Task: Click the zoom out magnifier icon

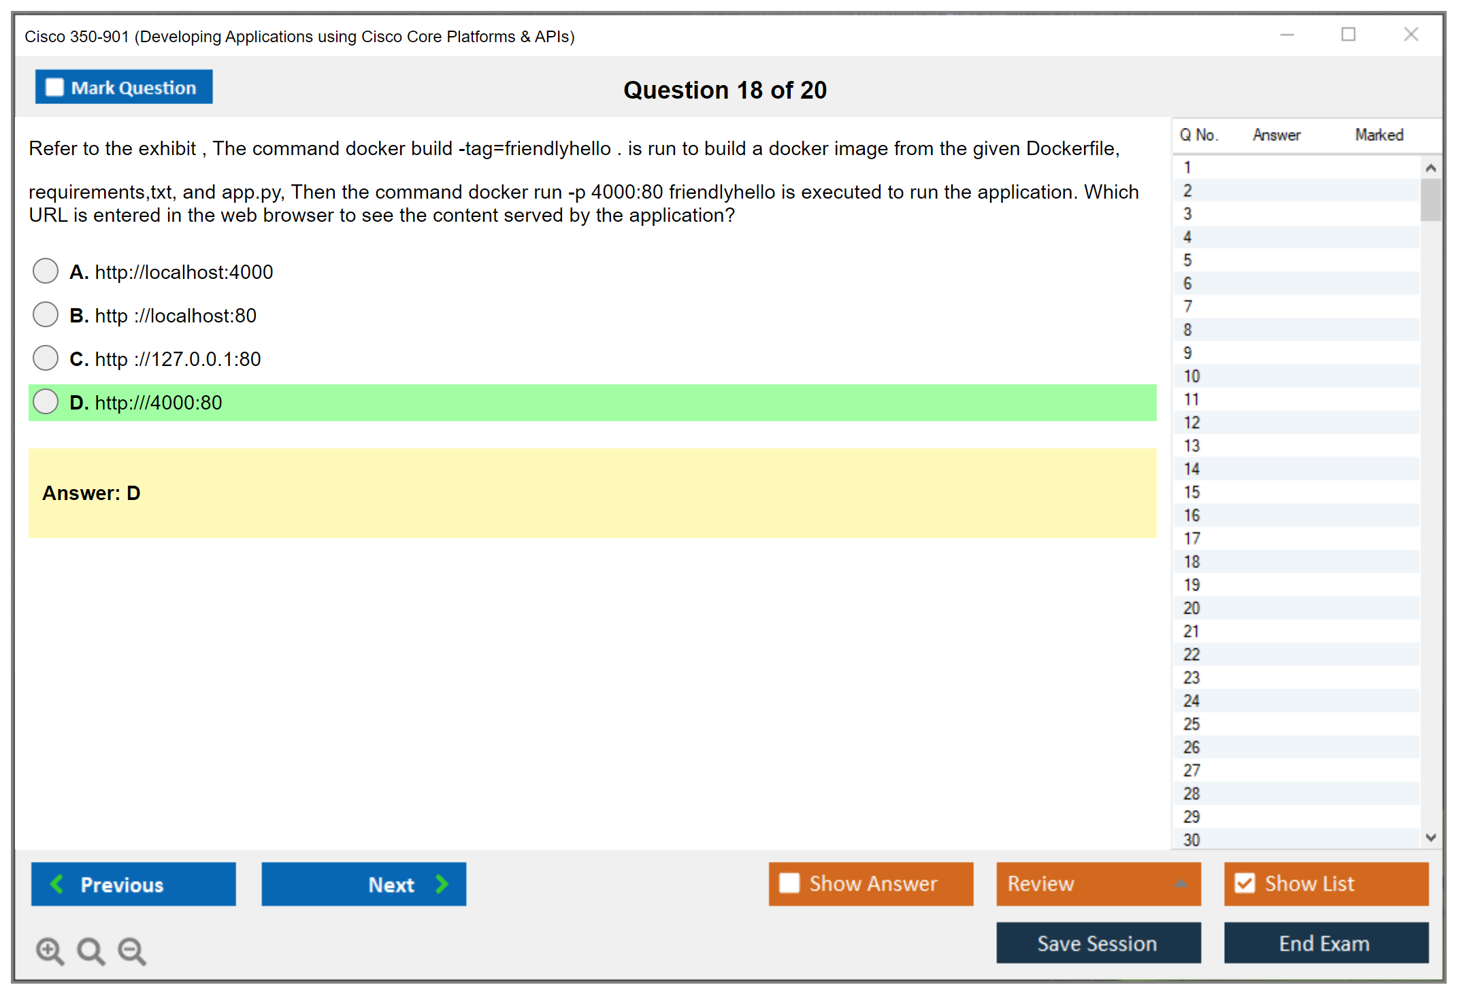Action: 132,950
